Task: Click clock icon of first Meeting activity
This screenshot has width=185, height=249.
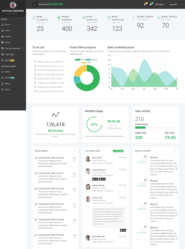Action: [x=145, y=157]
